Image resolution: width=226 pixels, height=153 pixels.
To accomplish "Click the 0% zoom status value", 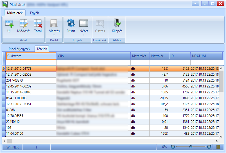I will pyautogui.click(x=164, y=147).
